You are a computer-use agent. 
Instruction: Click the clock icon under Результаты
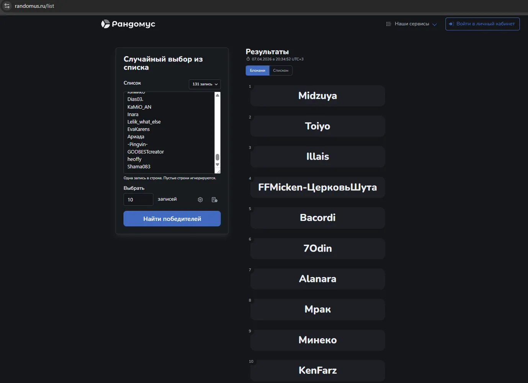pyautogui.click(x=248, y=59)
